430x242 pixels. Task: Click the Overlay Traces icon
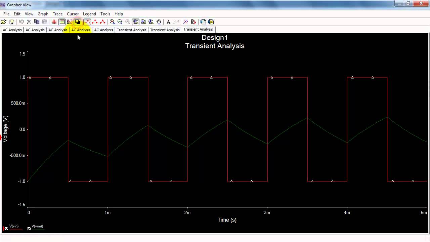pos(185,22)
